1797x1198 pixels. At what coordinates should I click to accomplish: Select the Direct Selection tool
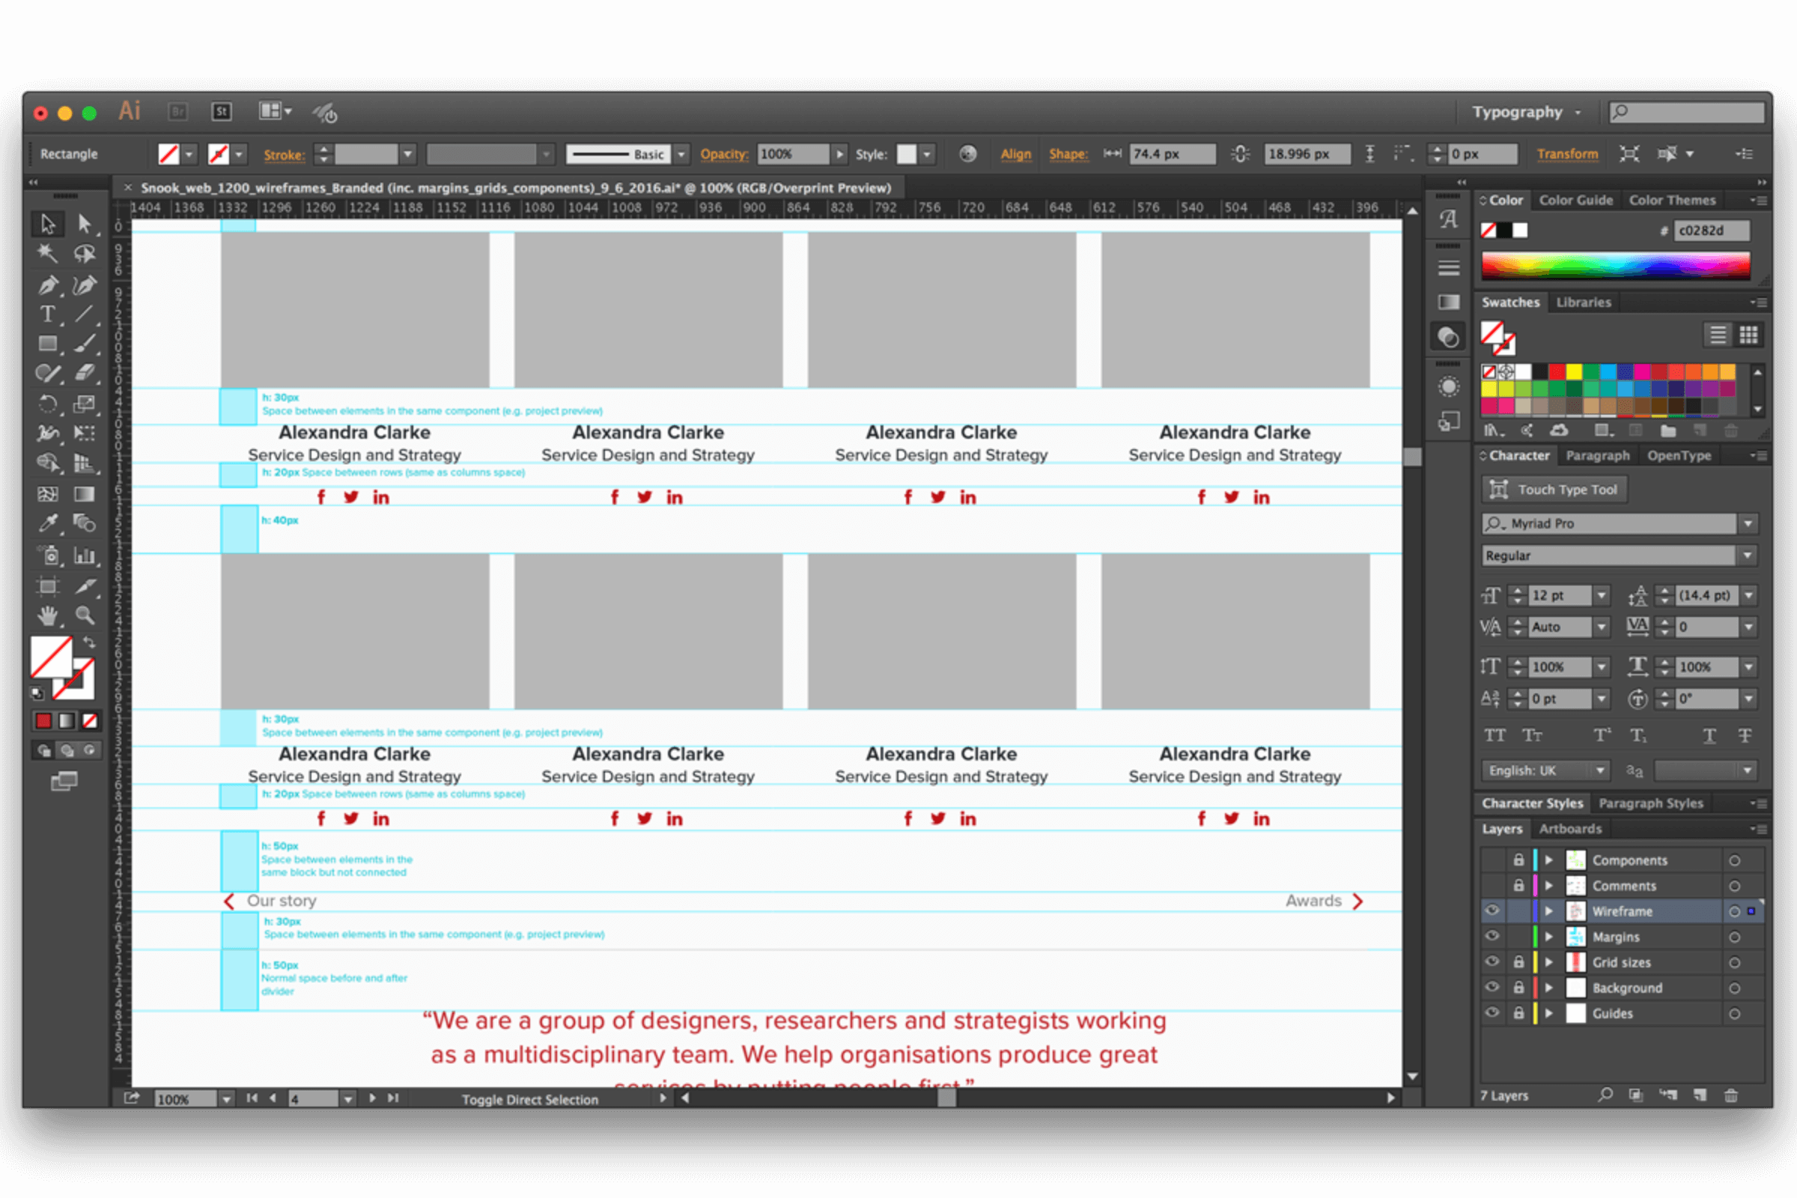pos(85,224)
